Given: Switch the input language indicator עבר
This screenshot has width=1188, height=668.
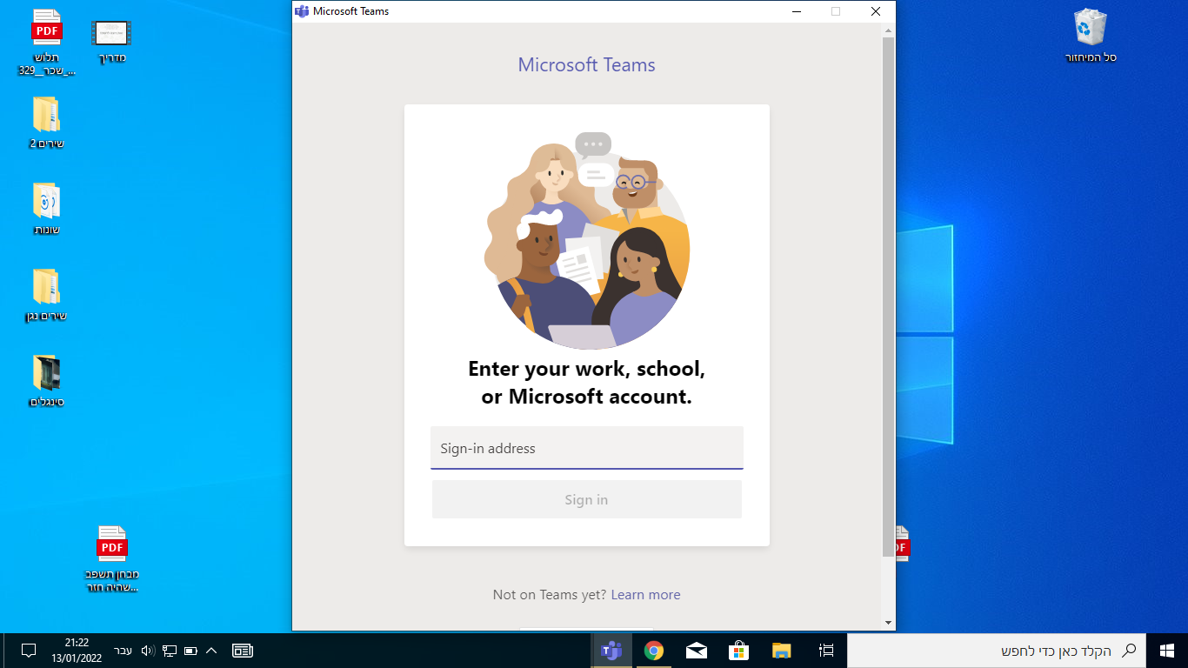Looking at the screenshot, I should tap(123, 651).
